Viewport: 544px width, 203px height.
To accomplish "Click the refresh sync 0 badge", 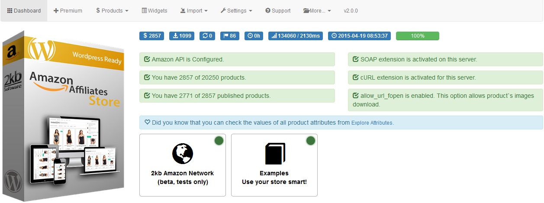I will pos(207,36).
